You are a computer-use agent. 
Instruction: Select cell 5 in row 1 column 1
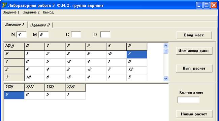(55, 62)
